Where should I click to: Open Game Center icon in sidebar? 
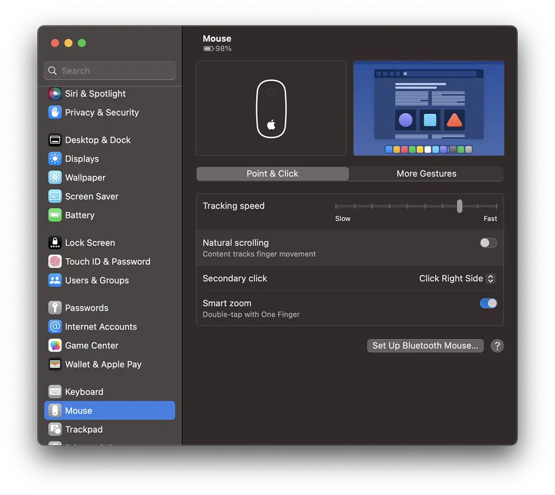point(55,345)
